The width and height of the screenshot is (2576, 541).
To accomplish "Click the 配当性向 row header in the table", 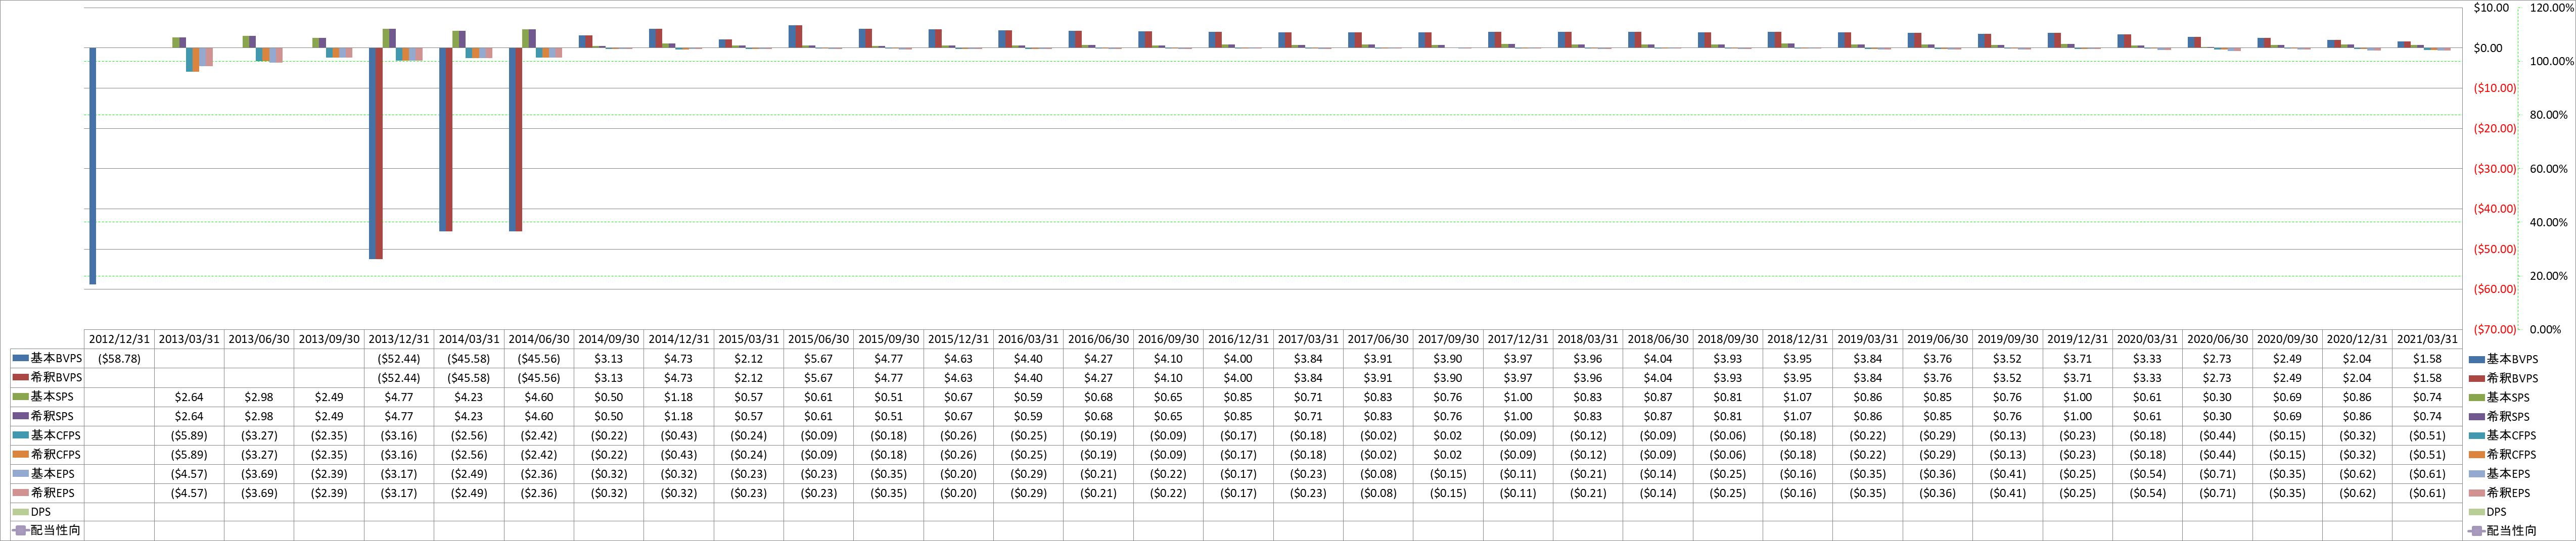I will (47, 530).
